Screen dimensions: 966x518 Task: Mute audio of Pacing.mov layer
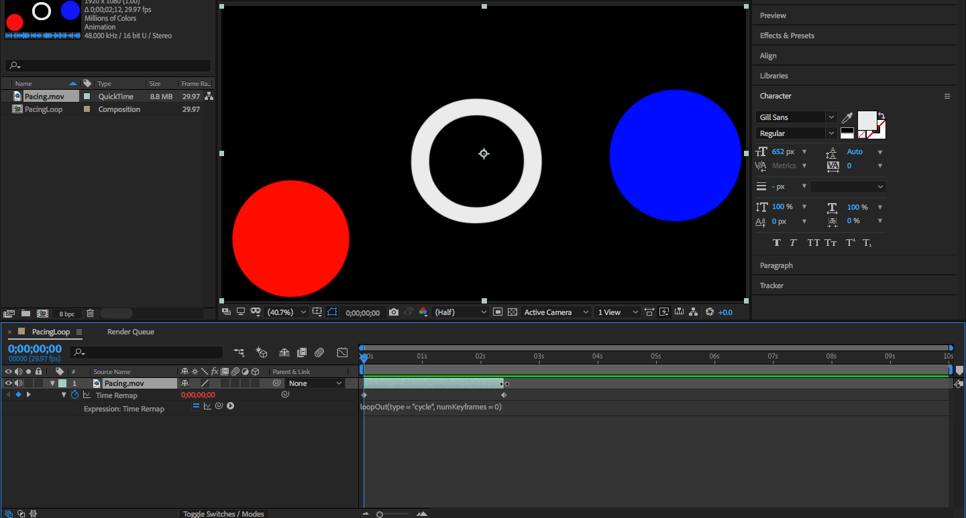click(x=19, y=383)
